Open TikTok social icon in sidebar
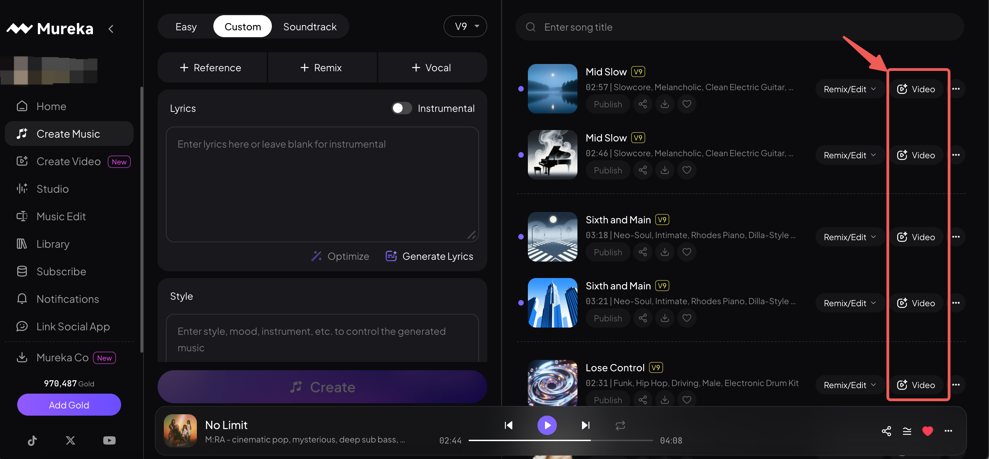The image size is (989, 459). (32, 440)
